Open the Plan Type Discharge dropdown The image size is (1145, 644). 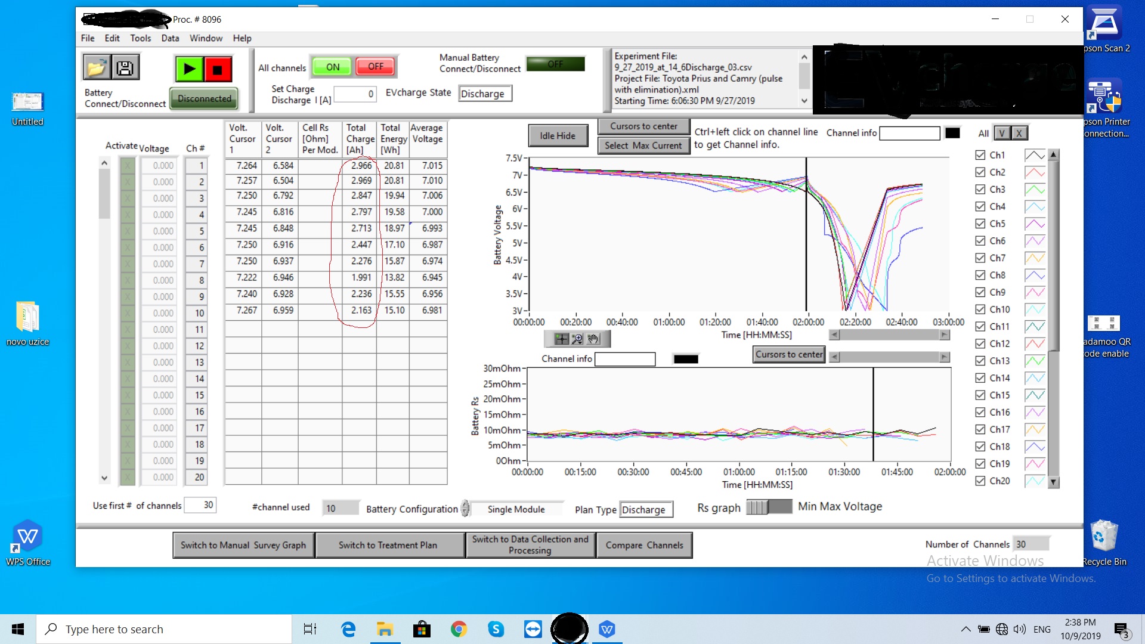pos(646,510)
